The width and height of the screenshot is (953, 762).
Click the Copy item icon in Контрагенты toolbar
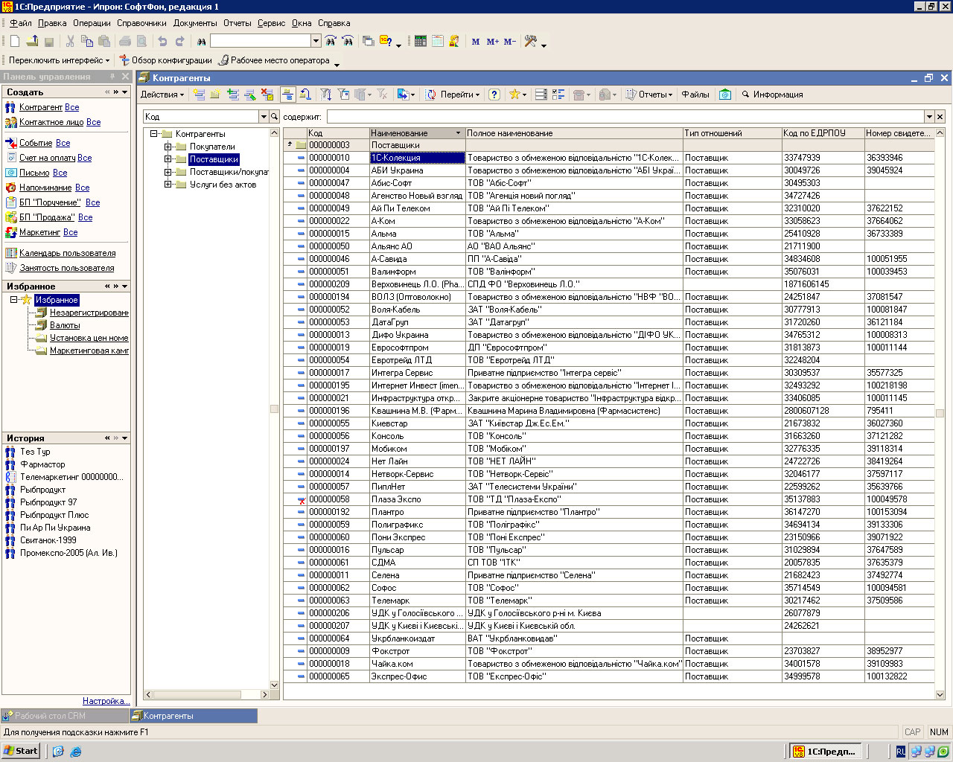[x=233, y=95]
